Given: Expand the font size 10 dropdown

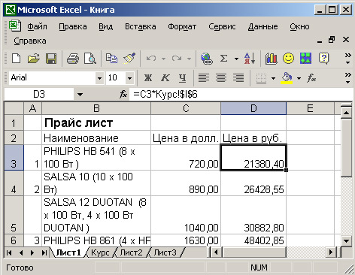Looking at the screenshot, I should tap(129, 78).
